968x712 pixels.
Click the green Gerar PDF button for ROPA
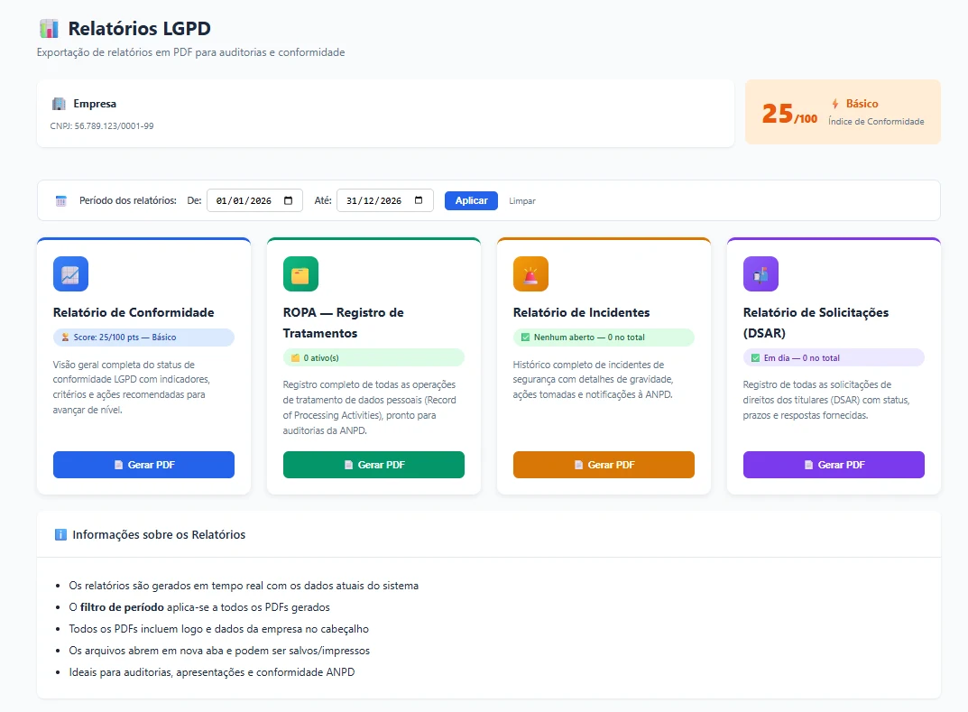tap(373, 465)
